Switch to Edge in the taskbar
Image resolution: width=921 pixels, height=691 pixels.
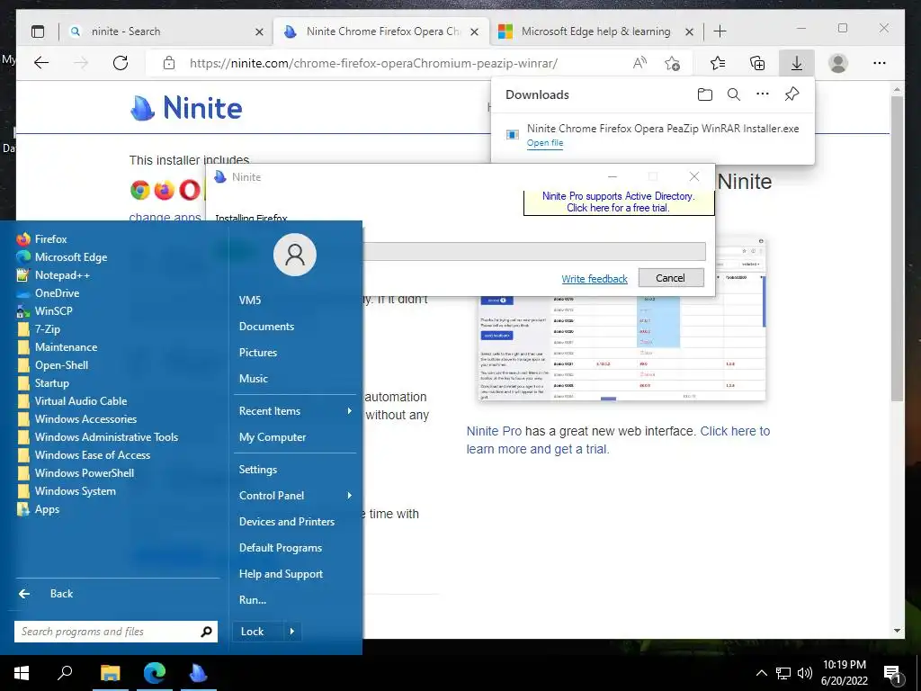tap(155, 673)
